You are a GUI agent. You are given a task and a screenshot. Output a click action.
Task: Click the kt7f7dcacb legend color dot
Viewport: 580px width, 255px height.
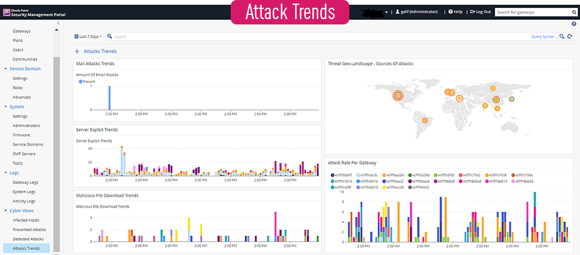(x=410, y=182)
